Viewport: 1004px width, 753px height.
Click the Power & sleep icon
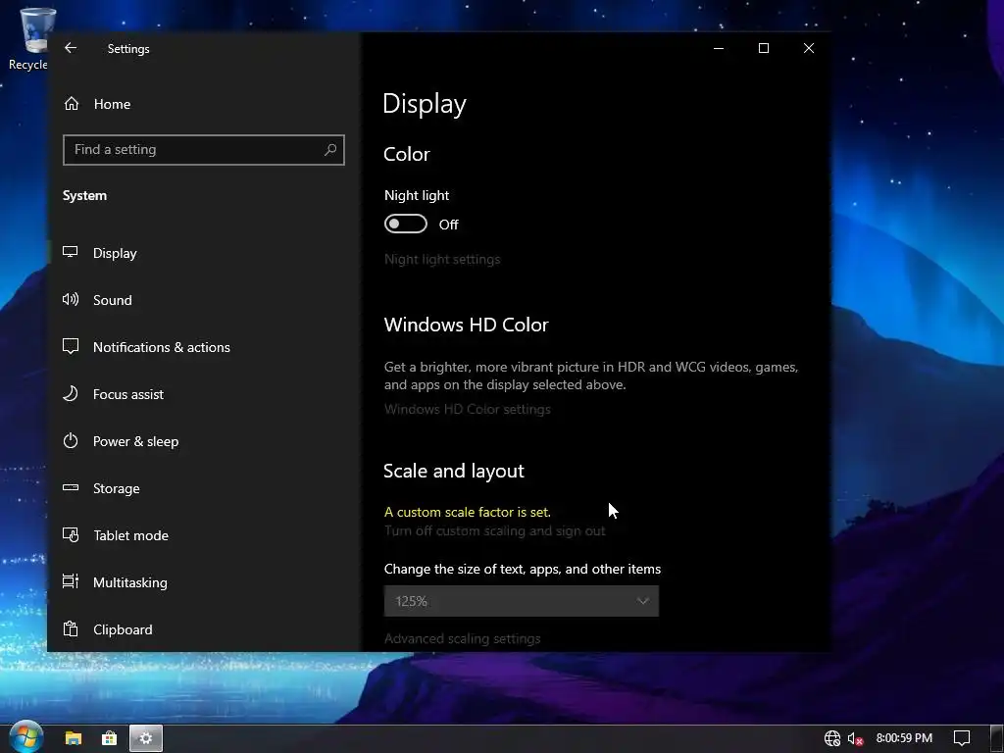(x=71, y=440)
